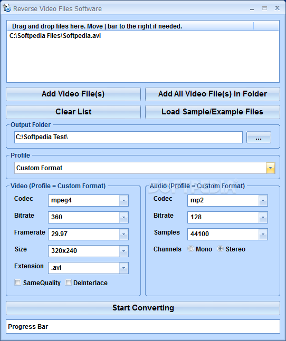Open the Samples dropdown
Image resolution: width=286 pixels, height=341 pixels.
263,234
